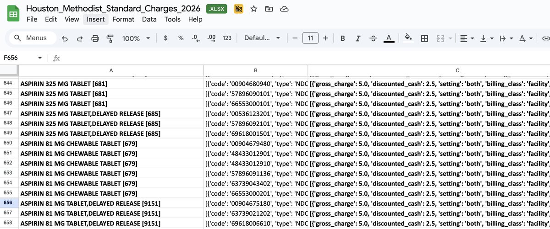Click the yellow offline-disabled badge icon

point(238,9)
